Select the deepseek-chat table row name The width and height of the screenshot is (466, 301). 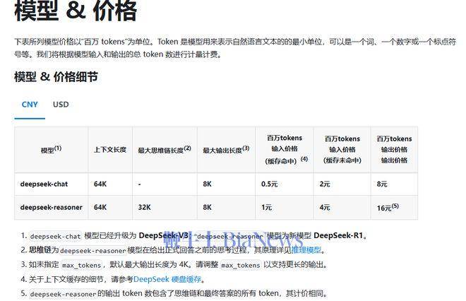[44, 184]
